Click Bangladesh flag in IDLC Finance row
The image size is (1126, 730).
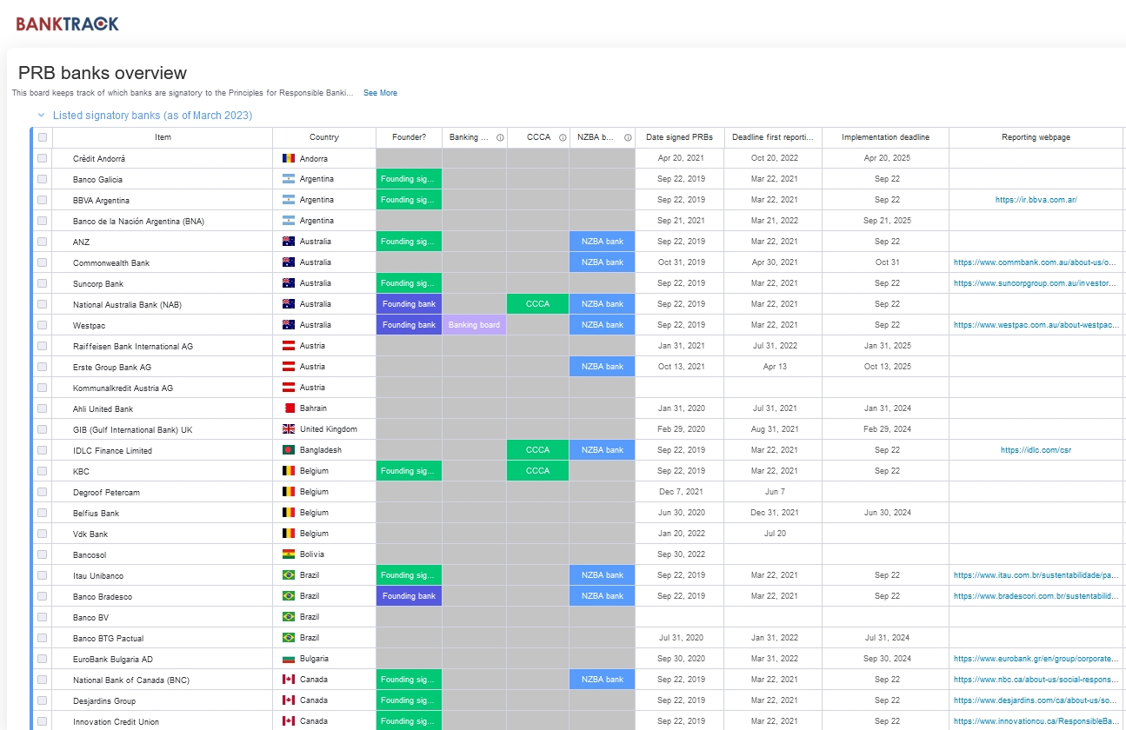tap(289, 450)
